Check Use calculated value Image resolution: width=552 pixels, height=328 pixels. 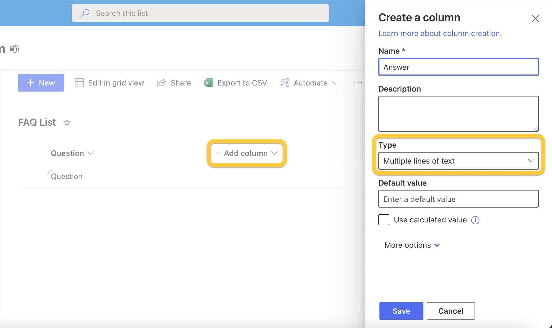[384, 220]
